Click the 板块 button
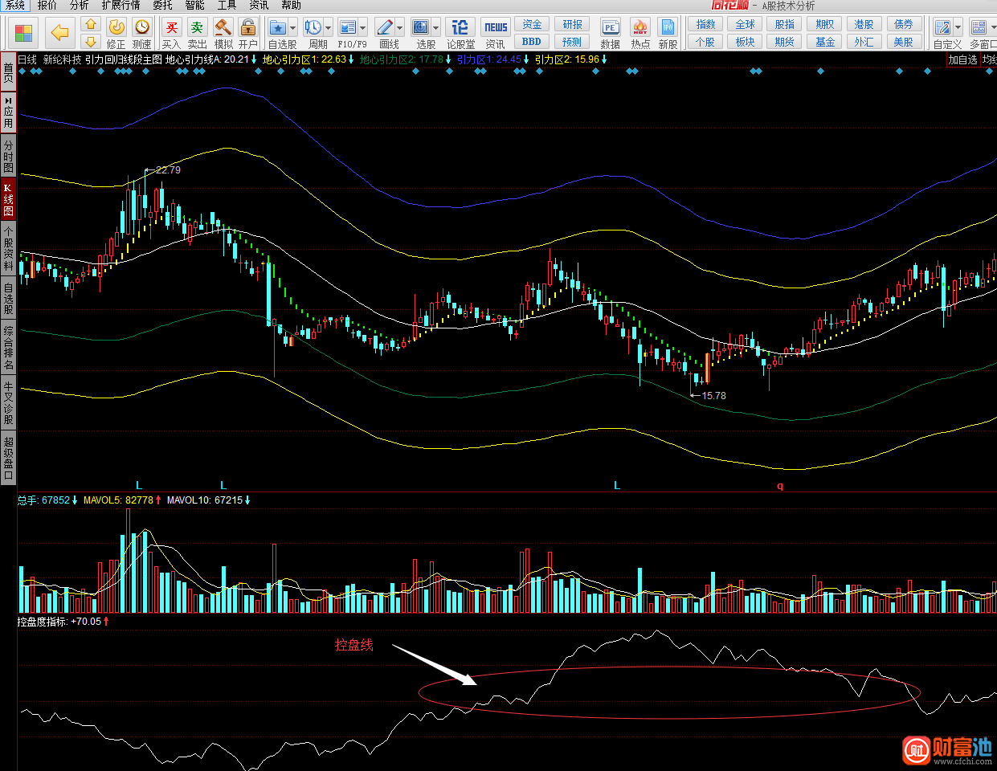The width and height of the screenshot is (997, 771). (746, 42)
